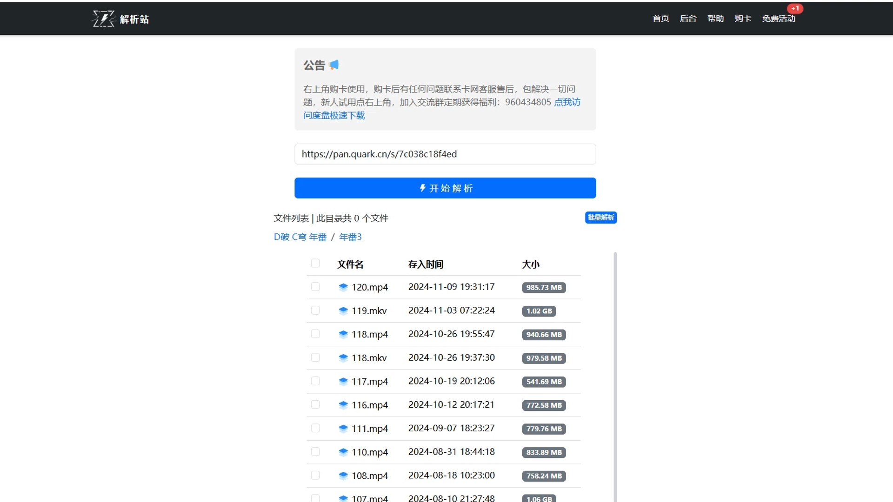Click file name 118.mkv
The image size is (893, 502).
point(369,358)
